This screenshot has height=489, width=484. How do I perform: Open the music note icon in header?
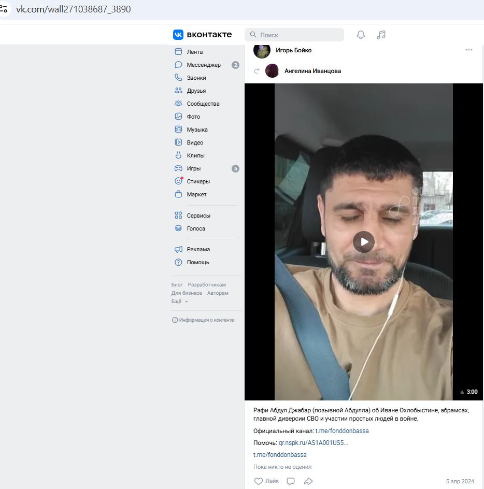click(381, 35)
